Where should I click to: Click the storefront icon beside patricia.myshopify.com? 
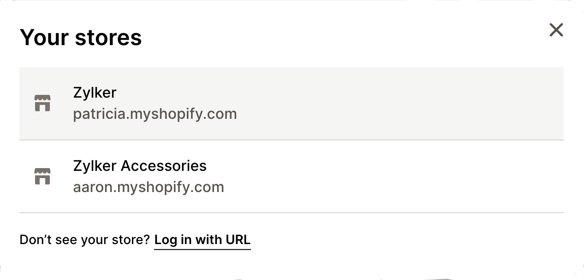point(43,103)
